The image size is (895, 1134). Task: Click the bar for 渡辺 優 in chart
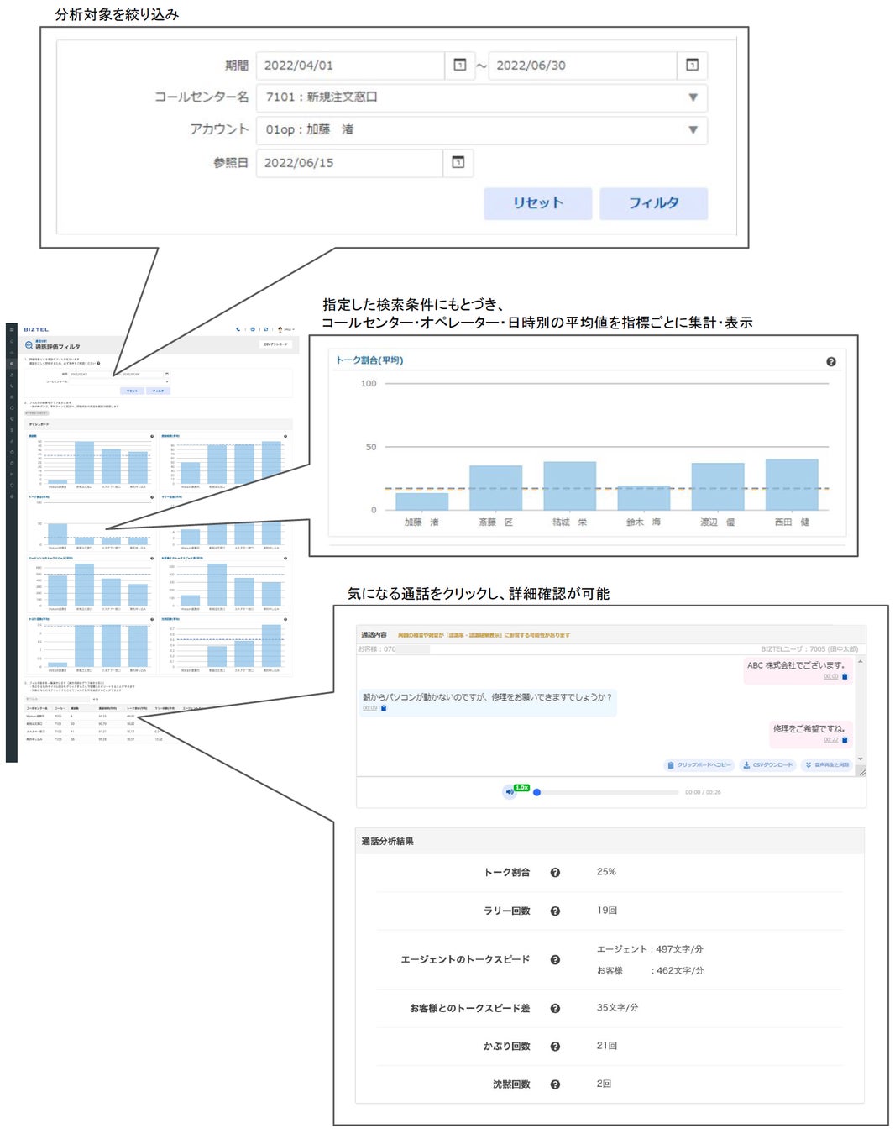(x=717, y=486)
